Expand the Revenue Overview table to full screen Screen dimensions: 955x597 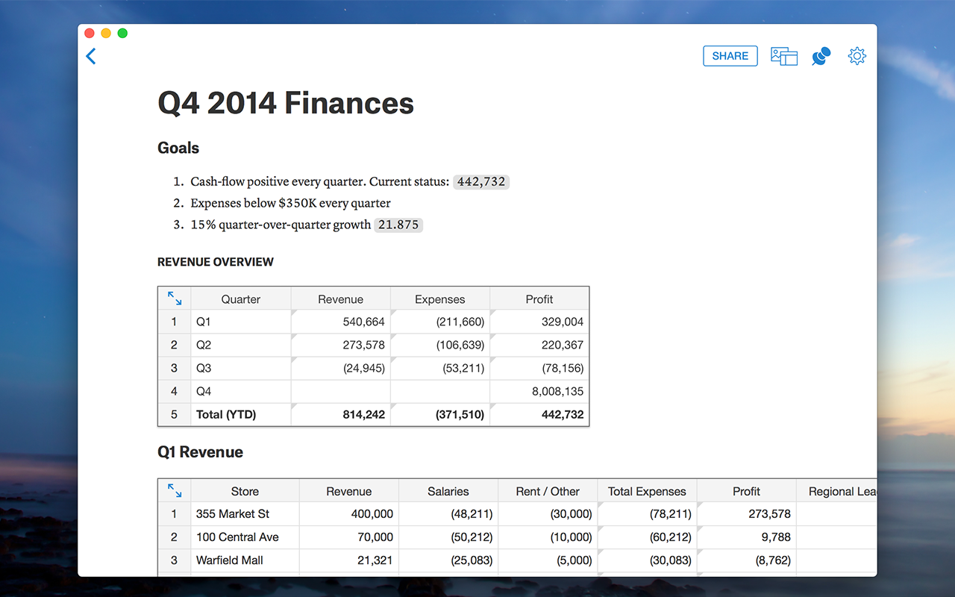coord(175,298)
